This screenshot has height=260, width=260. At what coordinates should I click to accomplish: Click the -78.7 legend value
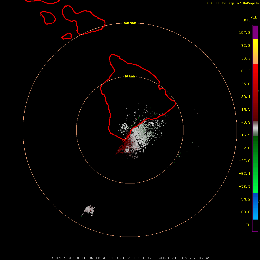point(245,187)
